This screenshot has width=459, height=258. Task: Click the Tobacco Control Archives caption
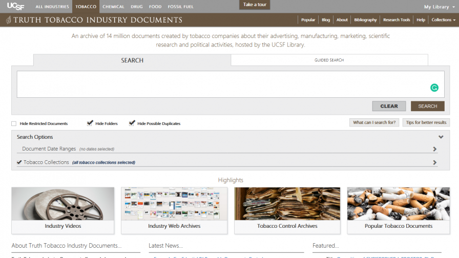coord(287,226)
